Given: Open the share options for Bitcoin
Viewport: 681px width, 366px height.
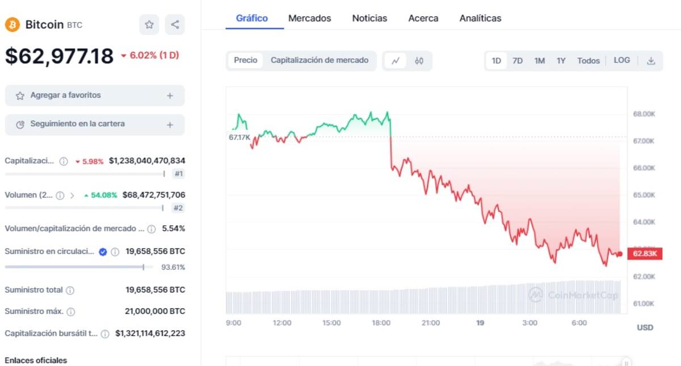Looking at the screenshot, I should 175,25.
